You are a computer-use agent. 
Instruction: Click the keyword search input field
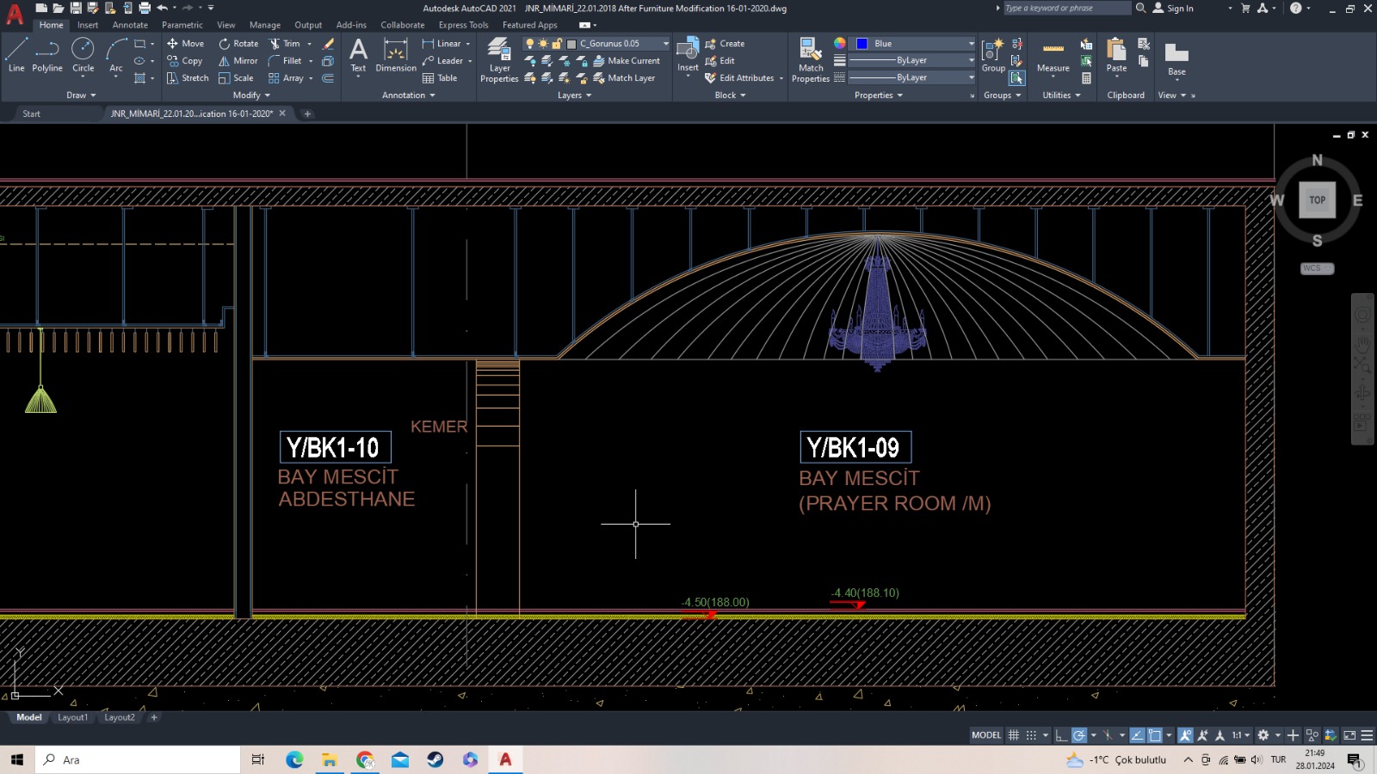(1066, 8)
